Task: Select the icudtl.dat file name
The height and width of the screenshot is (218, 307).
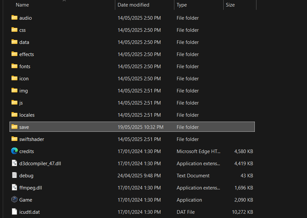Action: (x=30, y=212)
